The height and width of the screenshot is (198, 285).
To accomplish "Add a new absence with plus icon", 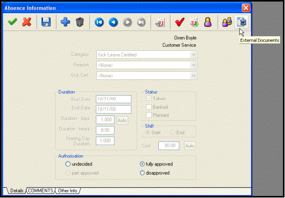I will tap(65, 22).
